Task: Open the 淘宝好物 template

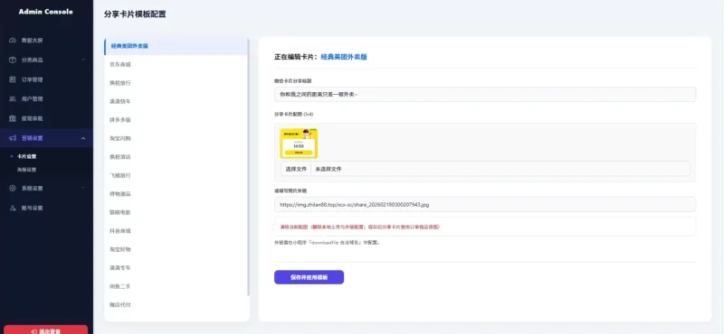Action: [176, 249]
